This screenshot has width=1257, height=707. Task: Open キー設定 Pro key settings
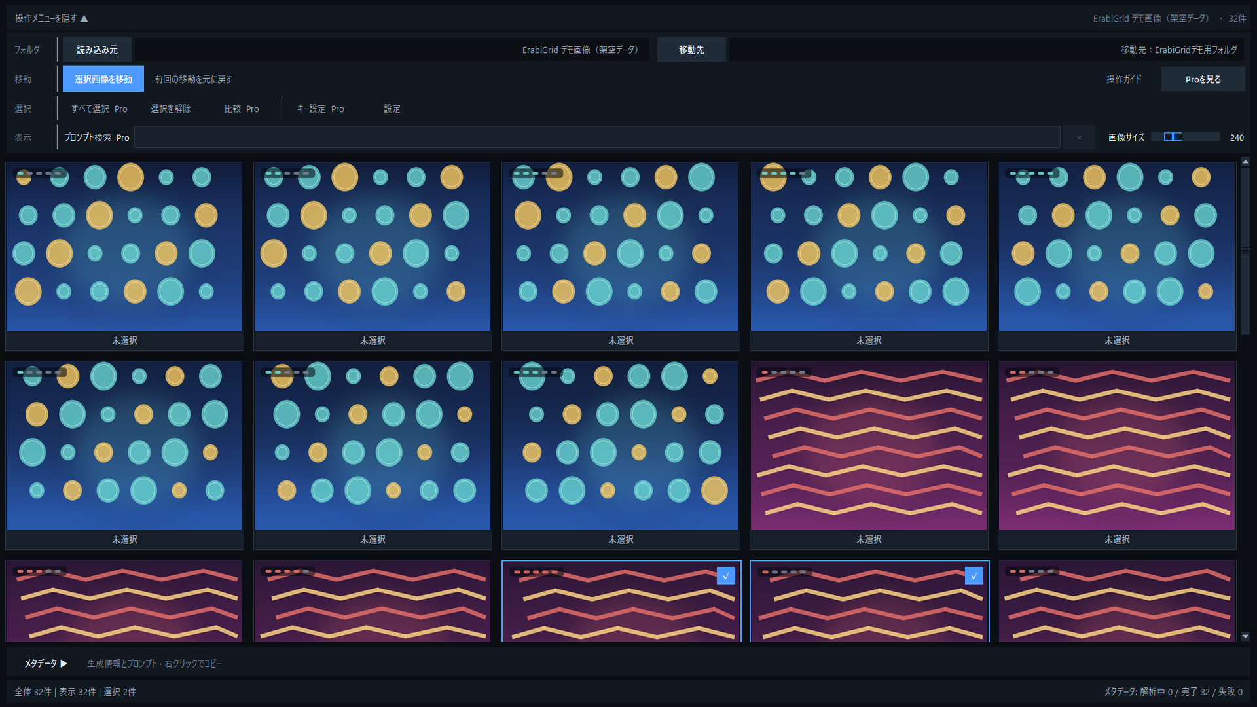pyautogui.click(x=320, y=109)
